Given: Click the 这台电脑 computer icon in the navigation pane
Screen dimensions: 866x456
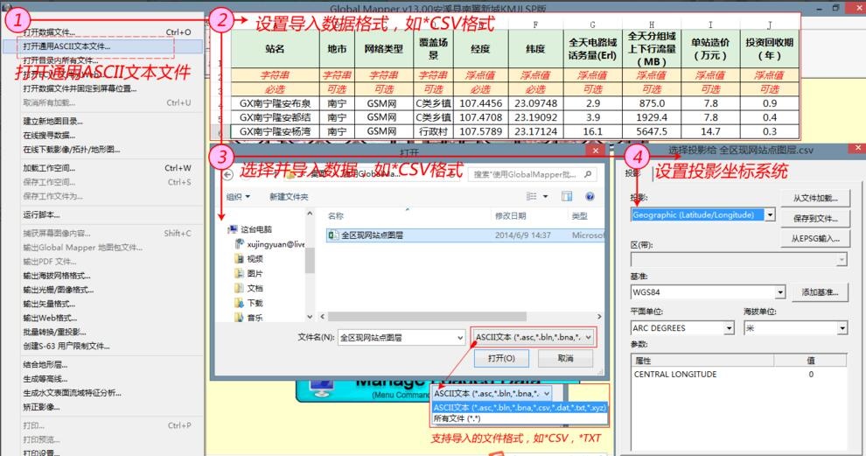Looking at the screenshot, I should [x=233, y=228].
